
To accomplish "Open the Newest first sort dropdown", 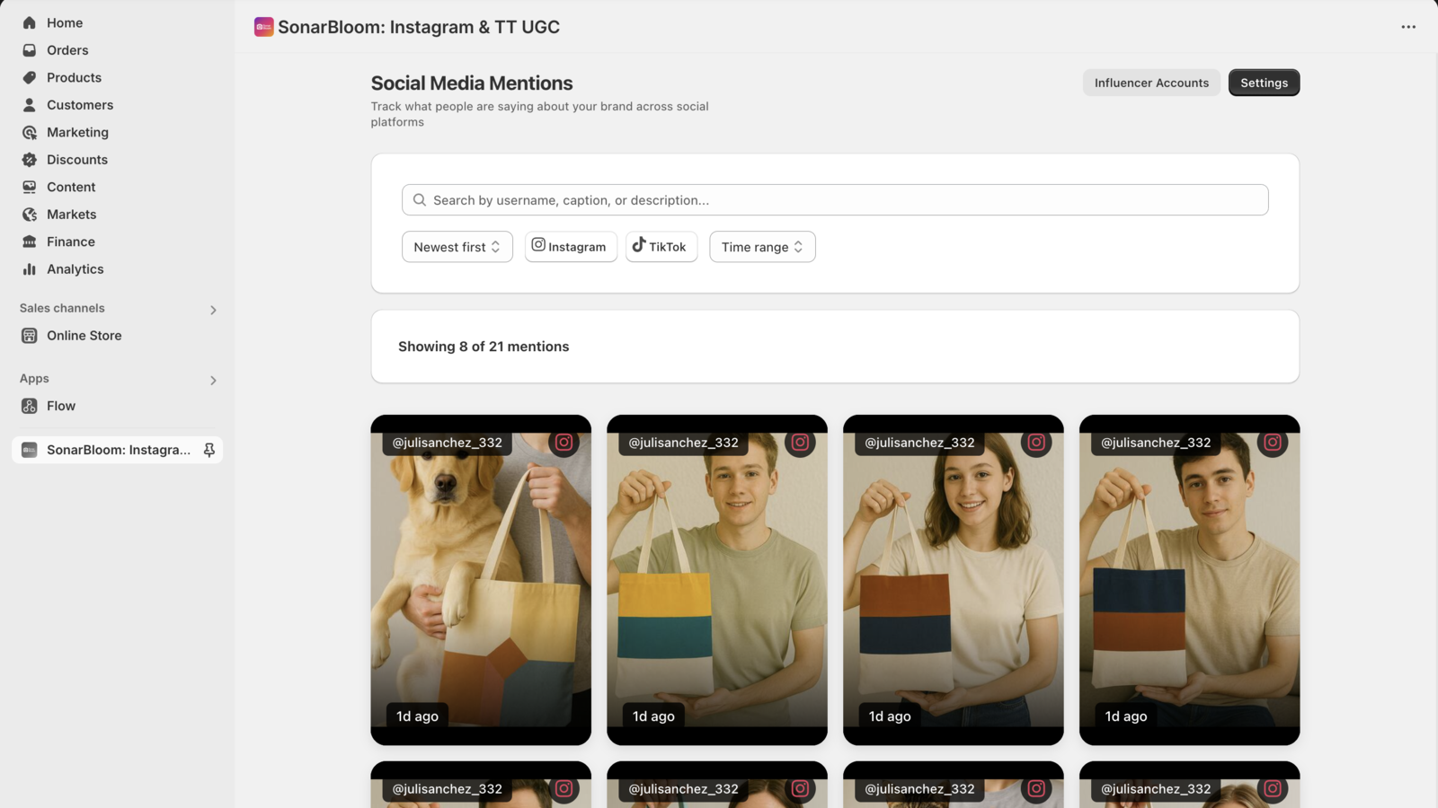I will pos(457,246).
